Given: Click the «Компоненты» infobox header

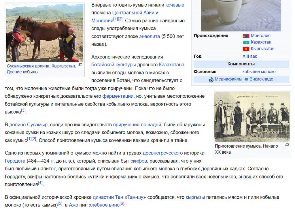Looking at the screenshot, I should [241, 64].
